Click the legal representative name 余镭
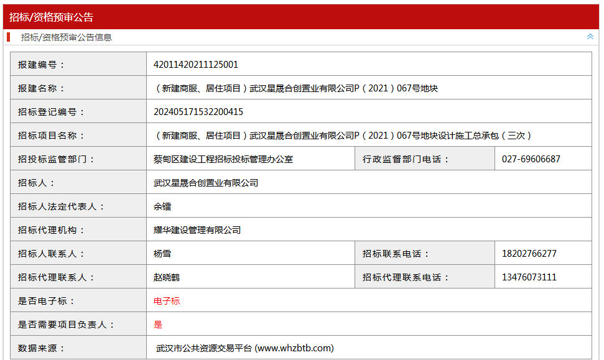Viewport: 604px width, 360px height. 162,207
